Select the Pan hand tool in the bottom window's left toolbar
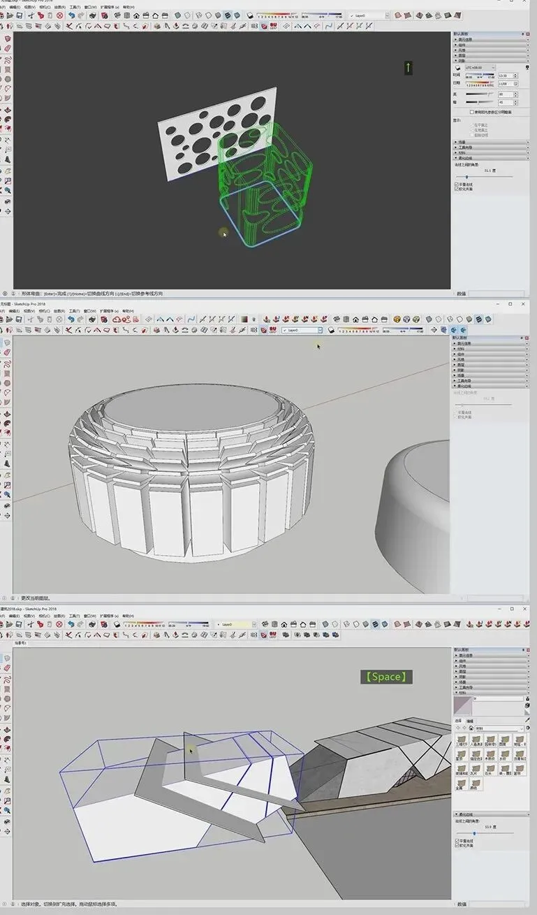The height and width of the screenshot is (915, 537). (7, 790)
